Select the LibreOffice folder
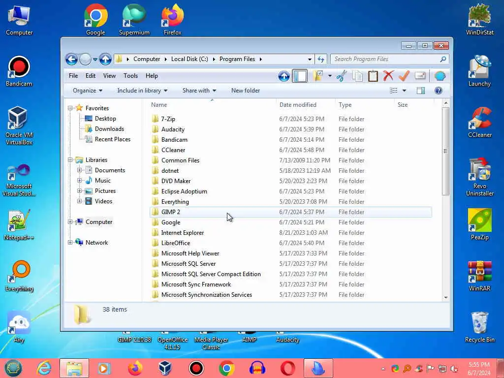504x378 pixels. (x=290, y=243)
